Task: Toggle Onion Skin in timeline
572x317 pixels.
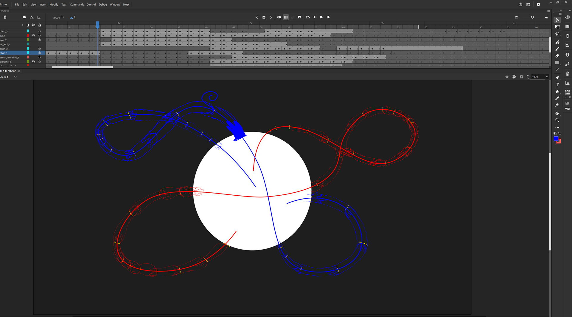Action: tap(279, 17)
